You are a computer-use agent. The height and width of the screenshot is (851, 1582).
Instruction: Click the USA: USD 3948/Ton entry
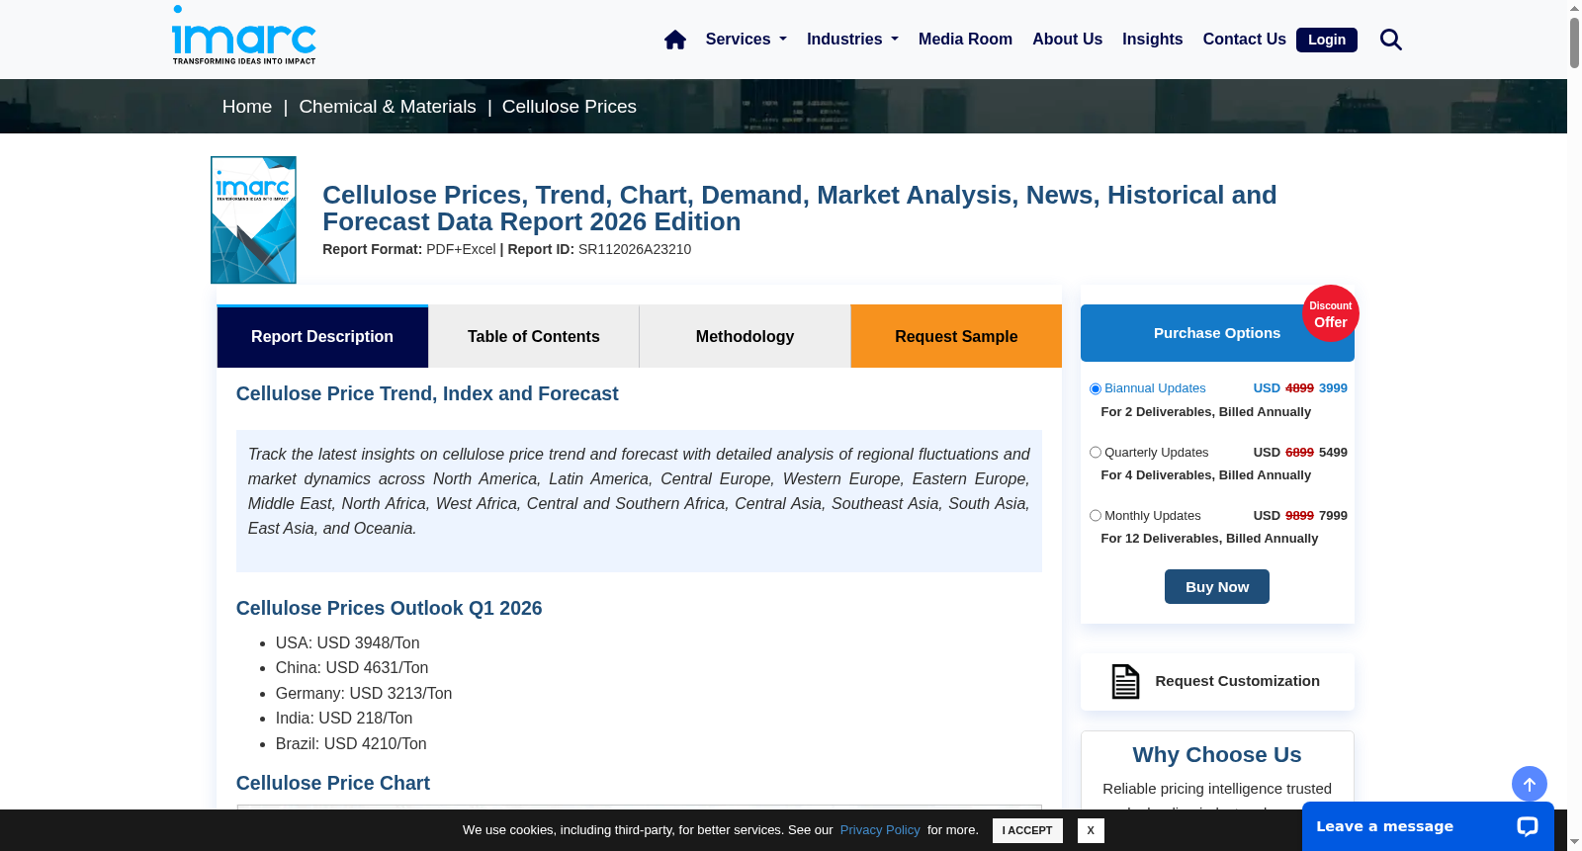347,643
